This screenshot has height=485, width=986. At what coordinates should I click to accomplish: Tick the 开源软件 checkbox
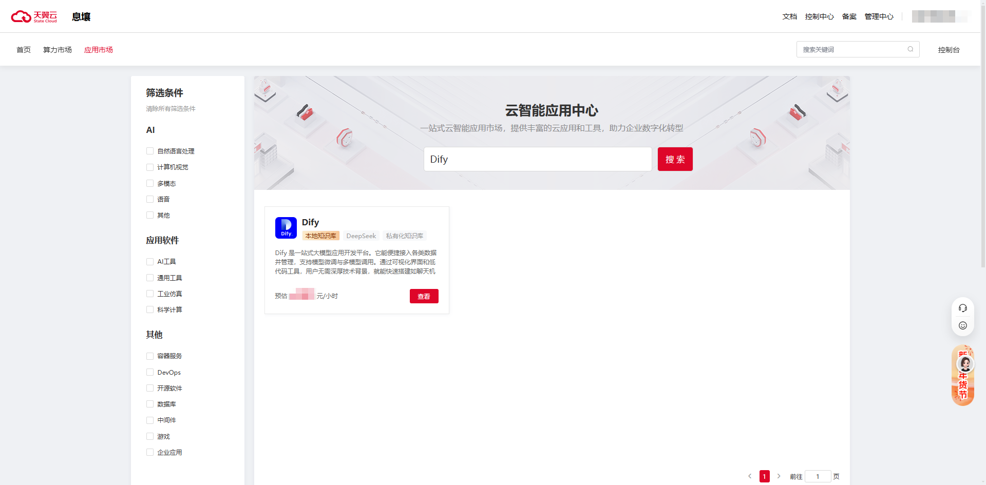(150, 388)
